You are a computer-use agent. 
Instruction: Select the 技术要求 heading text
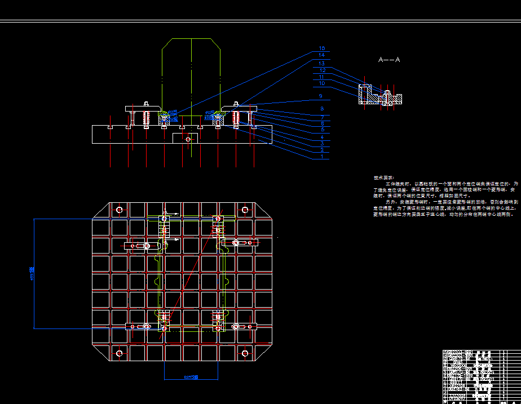(384, 178)
